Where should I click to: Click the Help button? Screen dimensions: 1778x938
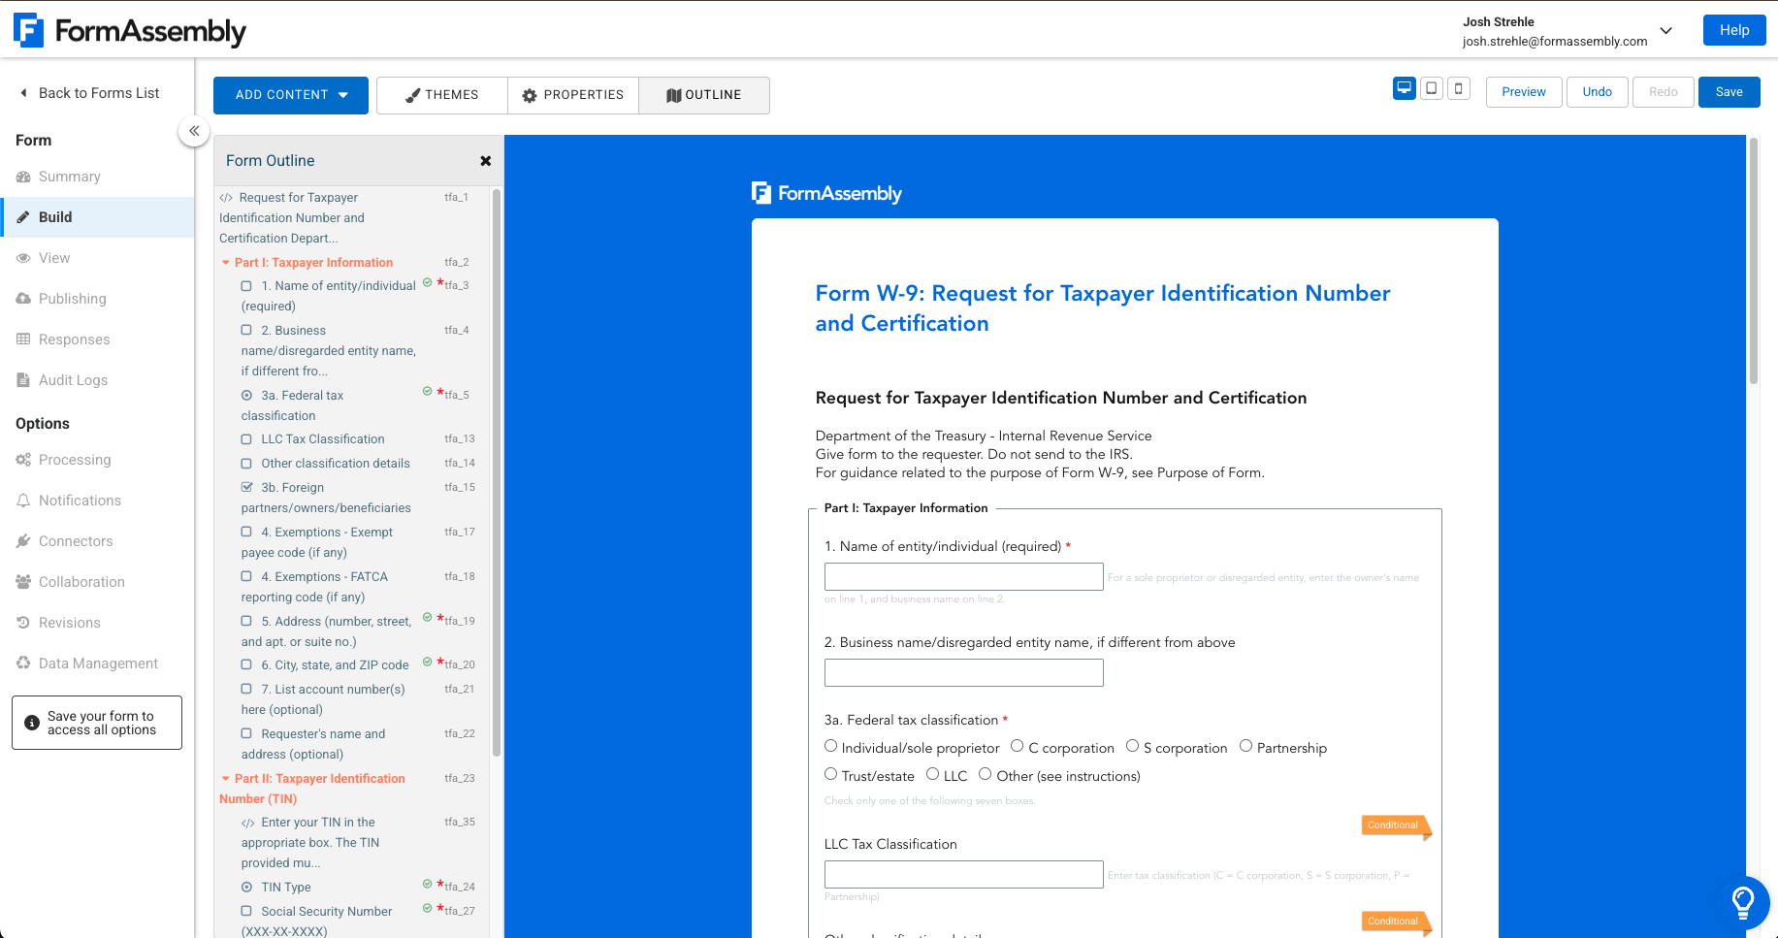(x=1734, y=30)
